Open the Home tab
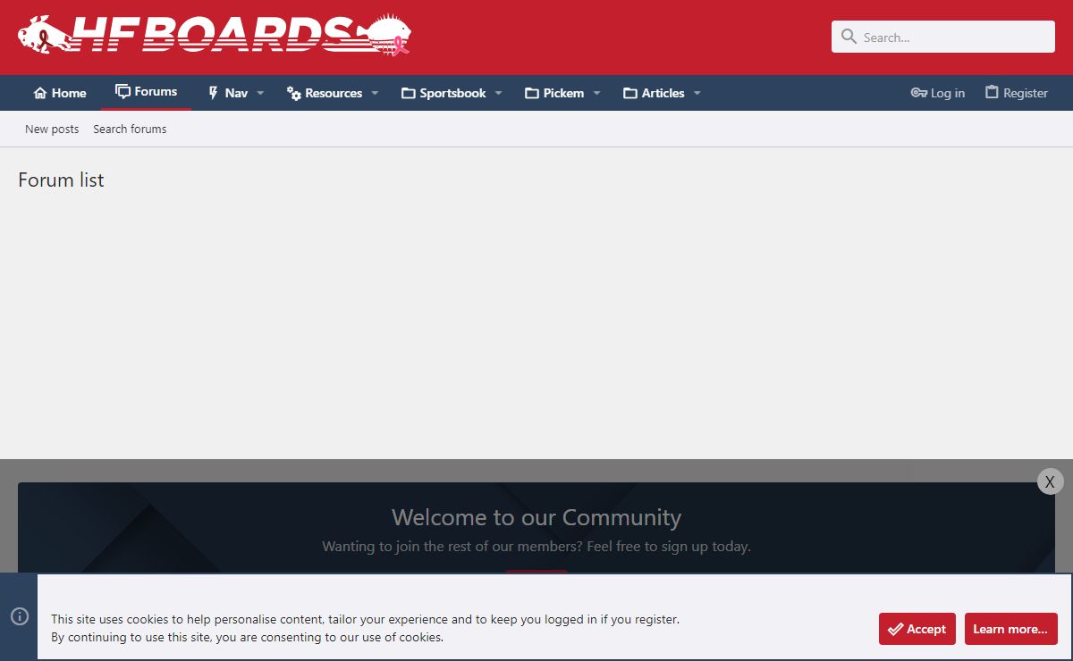The image size is (1073, 661). point(59,93)
